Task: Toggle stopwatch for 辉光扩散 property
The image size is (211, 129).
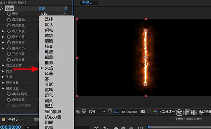Action: pos(9,37)
